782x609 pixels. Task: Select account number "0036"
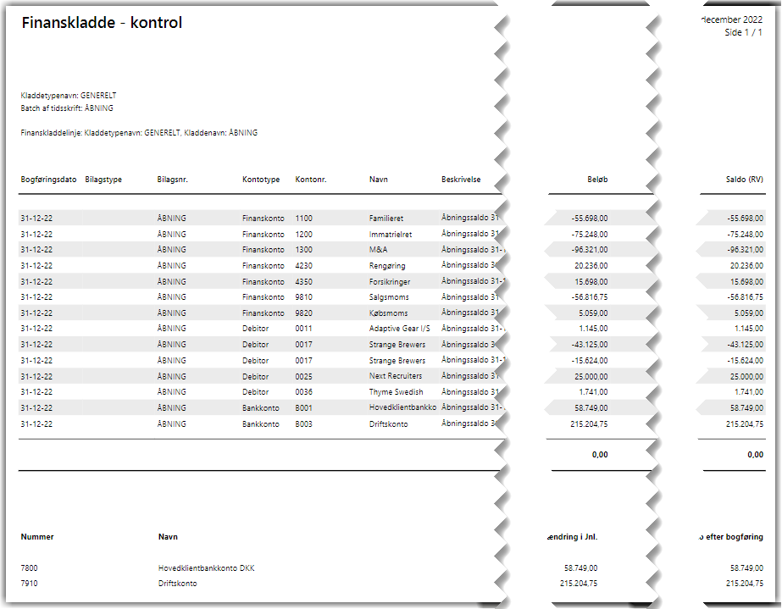pos(303,392)
